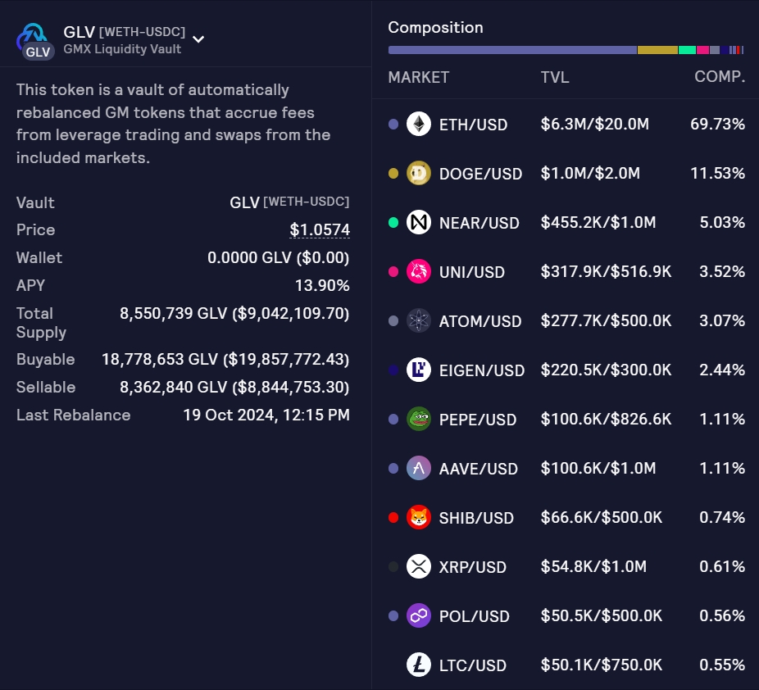Click the LTC/USD Litecoin icon
Image resolution: width=759 pixels, height=690 pixels.
419,665
